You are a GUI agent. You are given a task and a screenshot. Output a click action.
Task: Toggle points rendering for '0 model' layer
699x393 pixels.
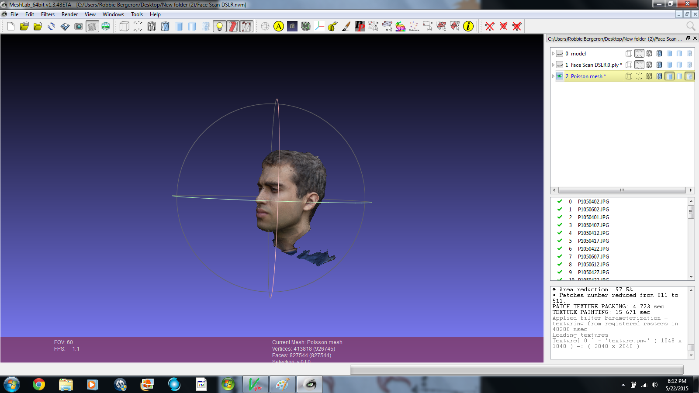639,54
